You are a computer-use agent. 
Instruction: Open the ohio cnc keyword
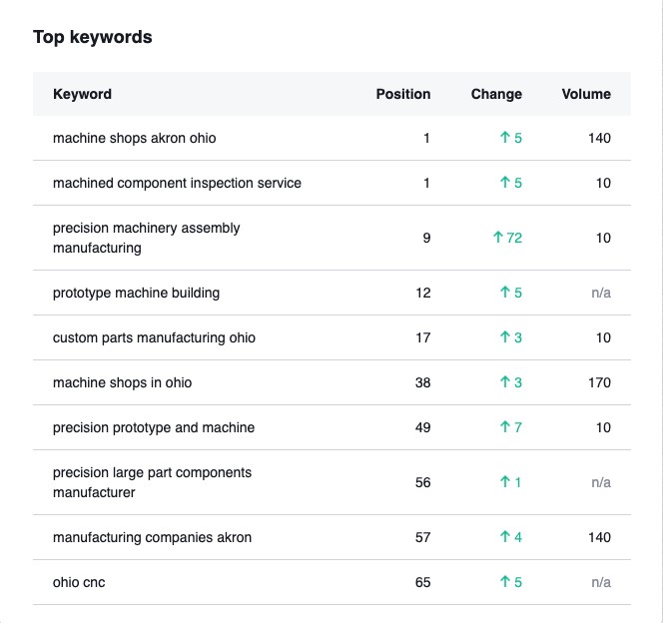pos(79,582)
